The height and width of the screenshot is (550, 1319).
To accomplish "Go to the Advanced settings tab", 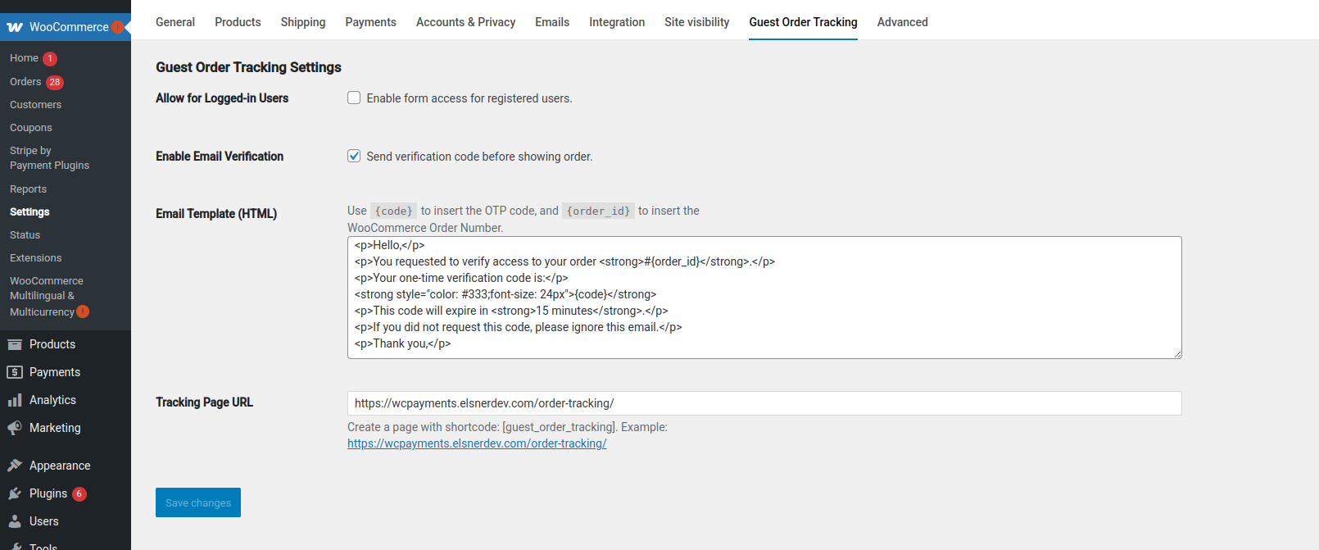I will (x=902, y=22).
